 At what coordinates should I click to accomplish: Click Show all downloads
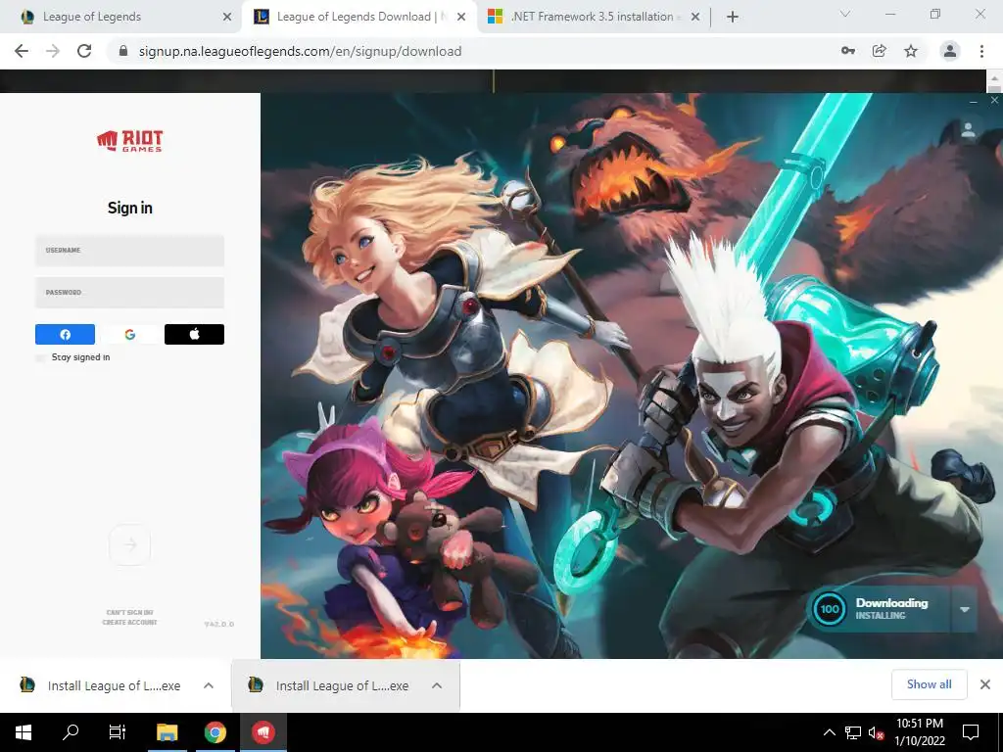point(929,684)
